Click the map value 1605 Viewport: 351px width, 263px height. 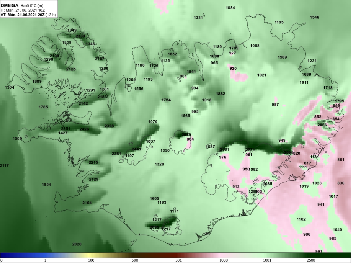[x=154, y=198]
